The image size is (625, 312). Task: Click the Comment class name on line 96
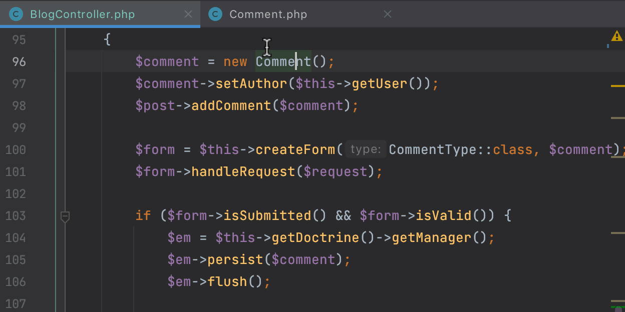(283, 61)
